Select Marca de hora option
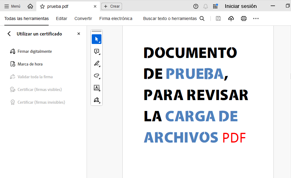This screenshot has height=178, width=291. coord(30,64)
